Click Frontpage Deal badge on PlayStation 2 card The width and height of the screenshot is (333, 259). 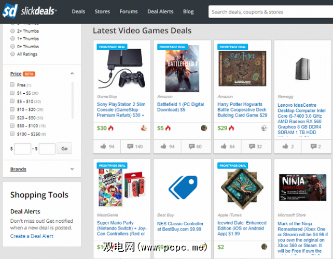[x=112, y=47]
